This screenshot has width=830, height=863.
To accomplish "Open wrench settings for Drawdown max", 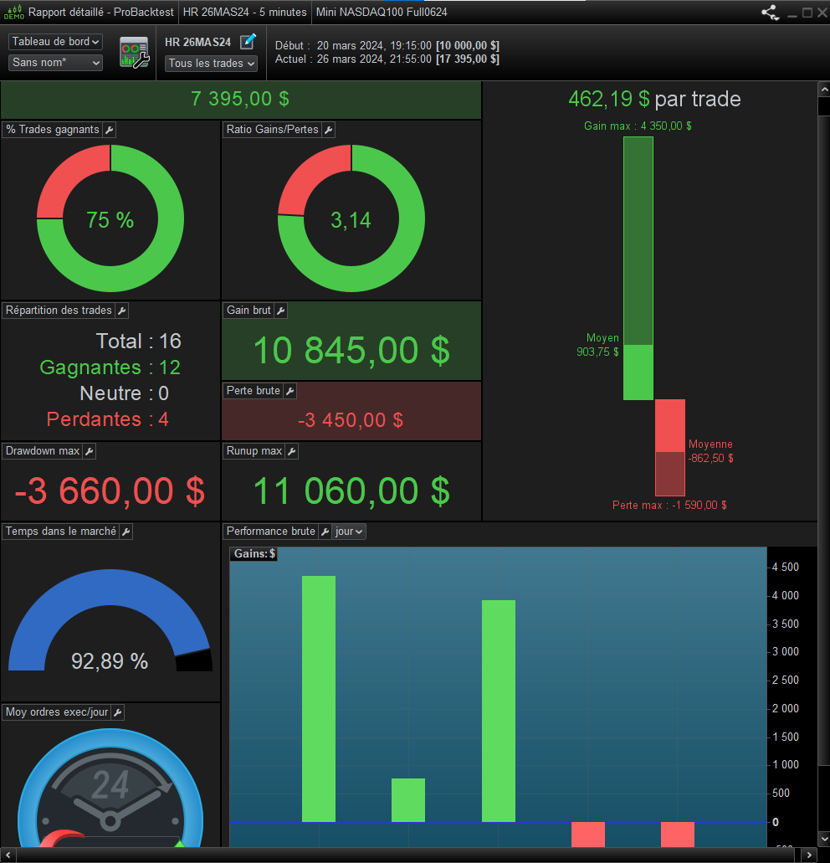I will click(90, 451).
